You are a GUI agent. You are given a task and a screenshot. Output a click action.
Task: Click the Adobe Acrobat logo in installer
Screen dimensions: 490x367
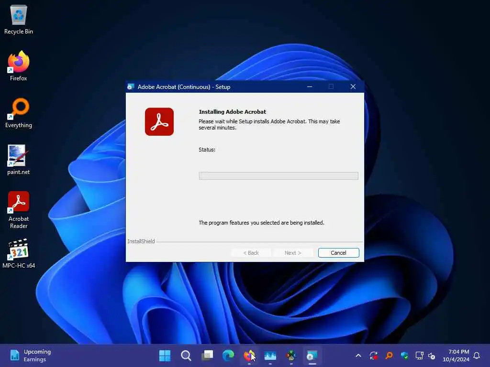(x=159, y=122)
